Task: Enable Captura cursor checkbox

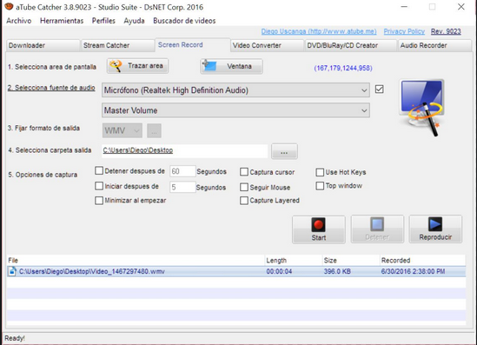Action: [x=244, y=172]
